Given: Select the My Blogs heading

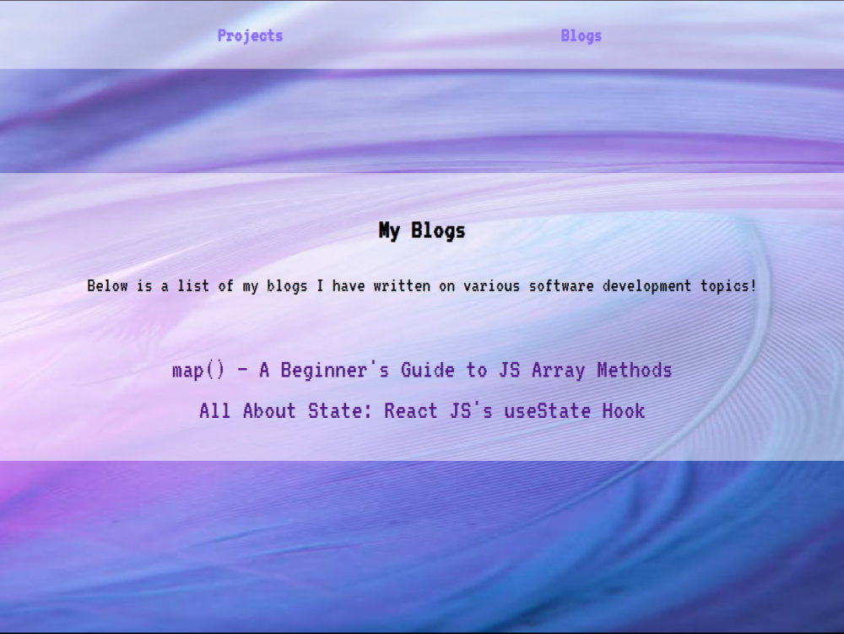Looking at the screenshot, I should 422,230.
